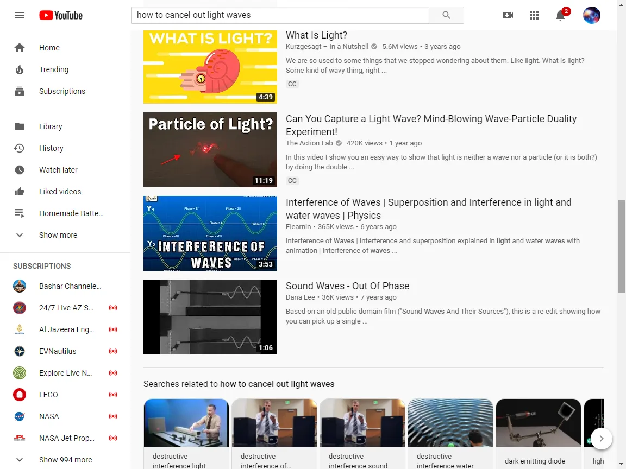Image resolution: width=626 pixels, height=469 pixels.
Task: Open the Elearnin channel link
Action: click(298, 227)
